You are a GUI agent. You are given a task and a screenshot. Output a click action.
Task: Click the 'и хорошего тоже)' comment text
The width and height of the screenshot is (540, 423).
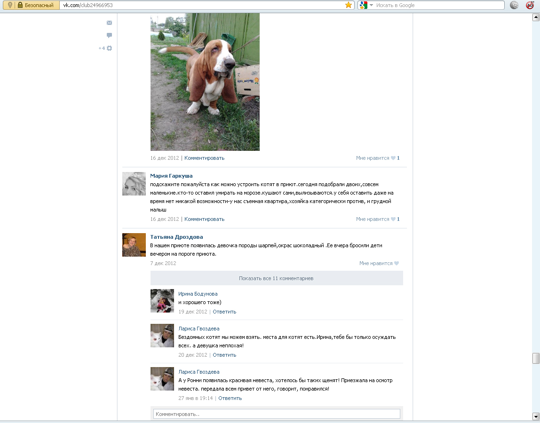coord(200,303)
